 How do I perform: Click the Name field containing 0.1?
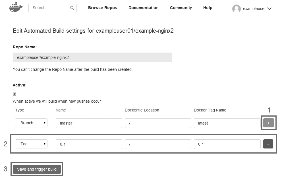(89, 144)
